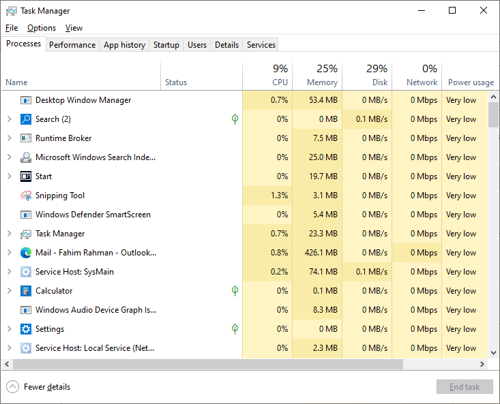Switch to the Performance tab
Viewport: 500px width, 404px height.
point(72,45)
